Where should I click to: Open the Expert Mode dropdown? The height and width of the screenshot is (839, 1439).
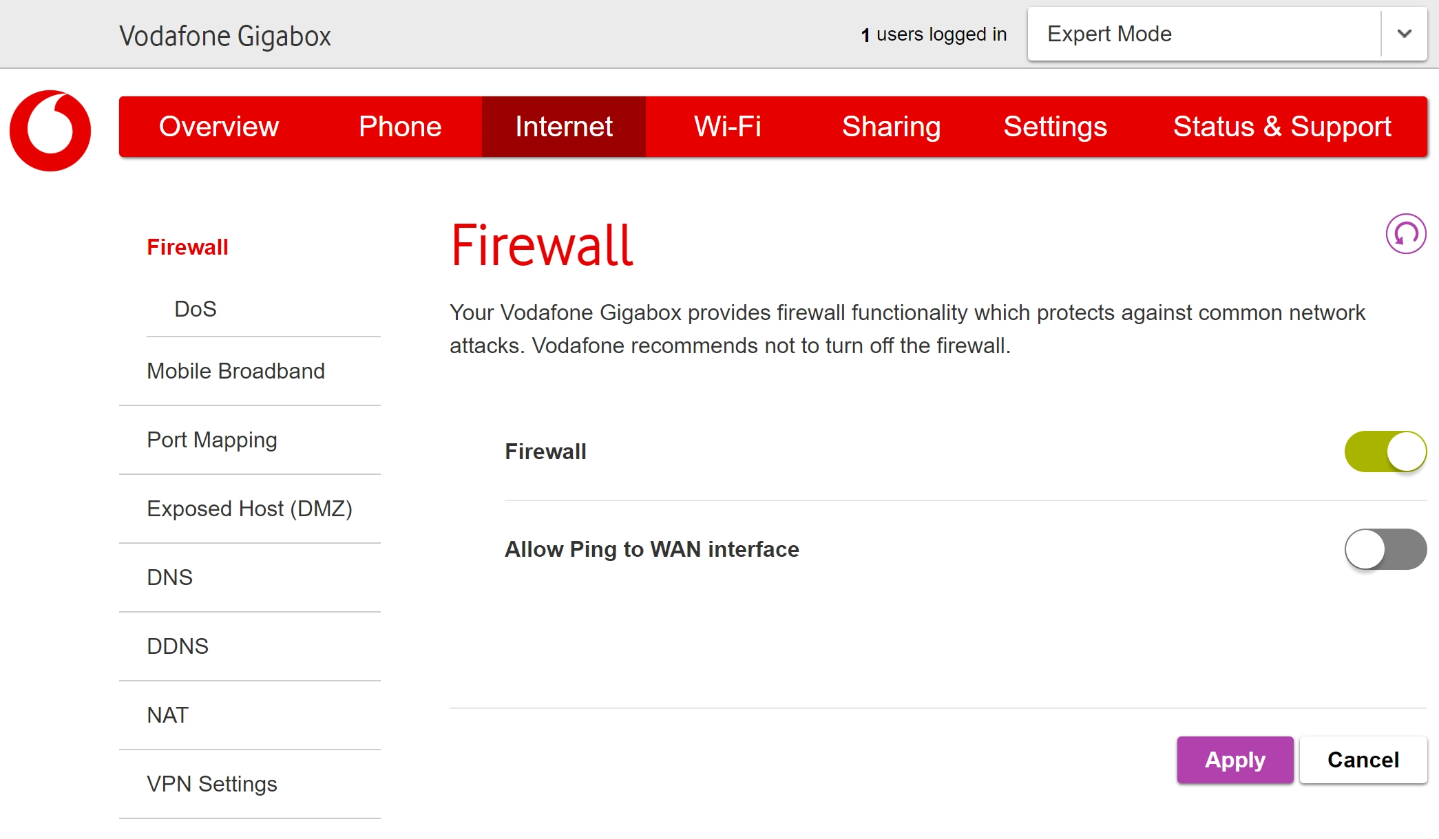(1205, 34)
